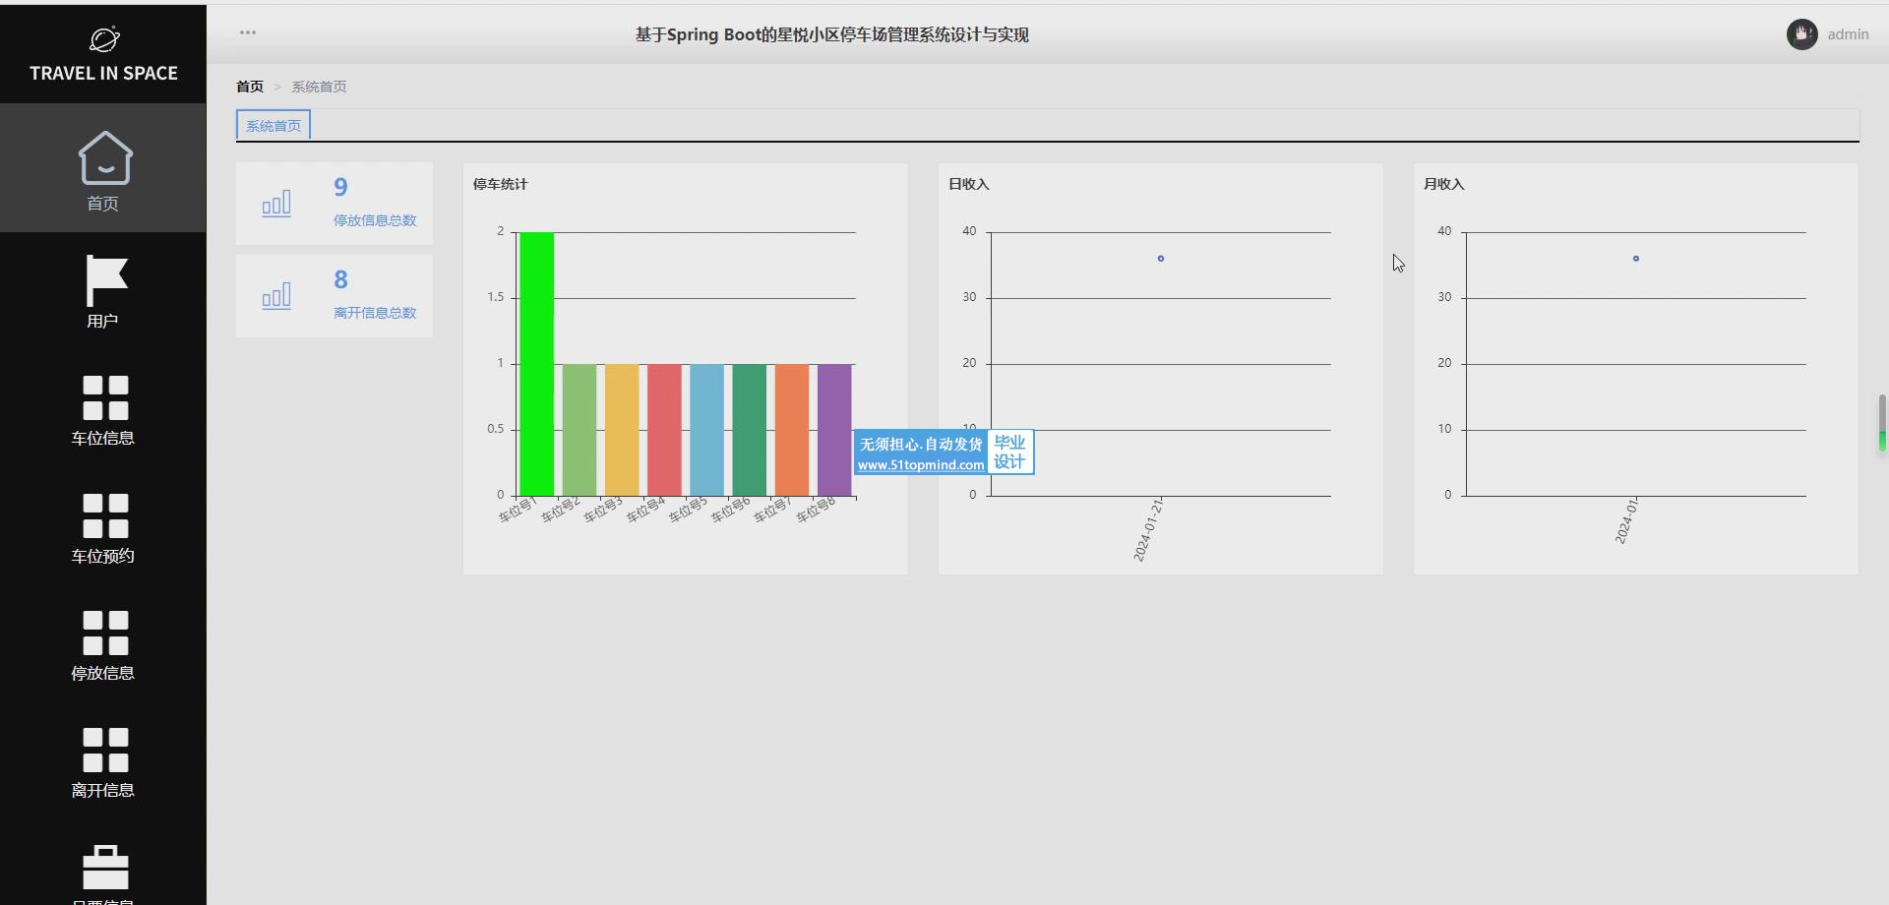Click the page scrollbar thumb on right edge
1889x905 pixels.
pyautogui.click(x=1882, y=423)
